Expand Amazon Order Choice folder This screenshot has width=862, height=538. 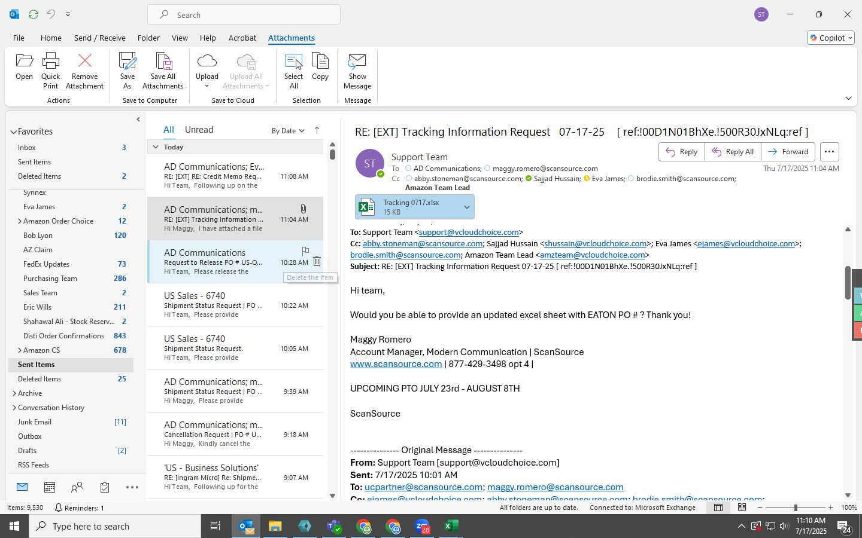click(x=20, y=221)
